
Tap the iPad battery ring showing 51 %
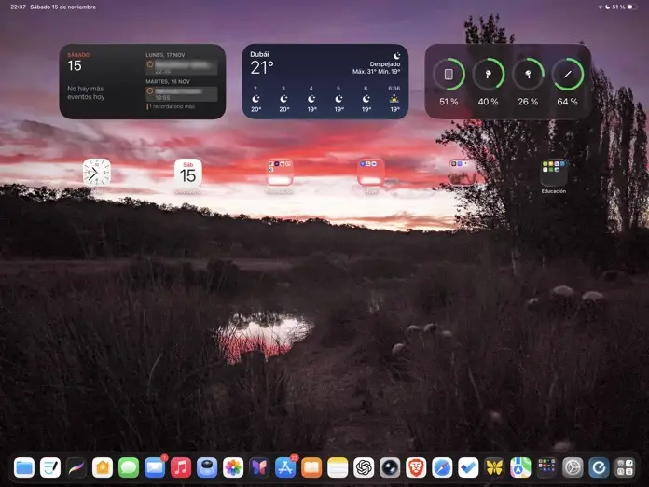[449, 74]
